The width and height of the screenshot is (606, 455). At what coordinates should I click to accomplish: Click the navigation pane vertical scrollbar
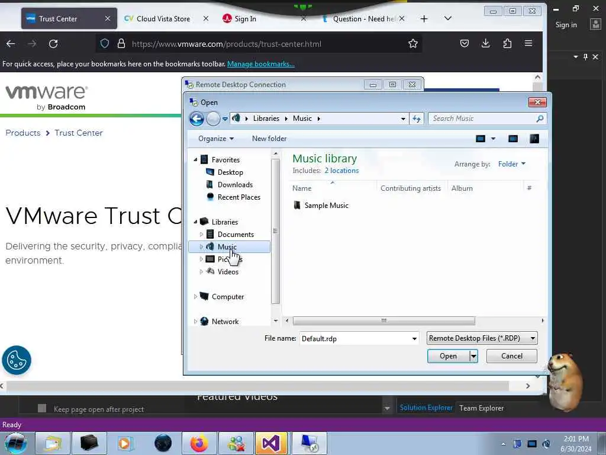[276, 231]
